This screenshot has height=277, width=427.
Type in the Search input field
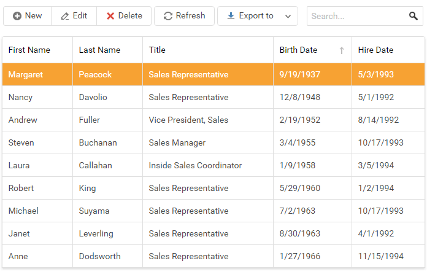[357, 16]
